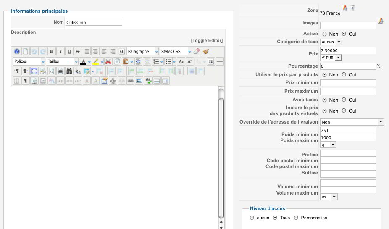This screenshot has width=389, height=229.
Task: Open the weight unit g dropdown
Action: click(x=328, y=145)
